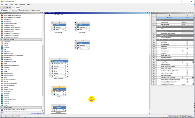
Task: Click the Open project folder icon
Action: coord(4,7)
